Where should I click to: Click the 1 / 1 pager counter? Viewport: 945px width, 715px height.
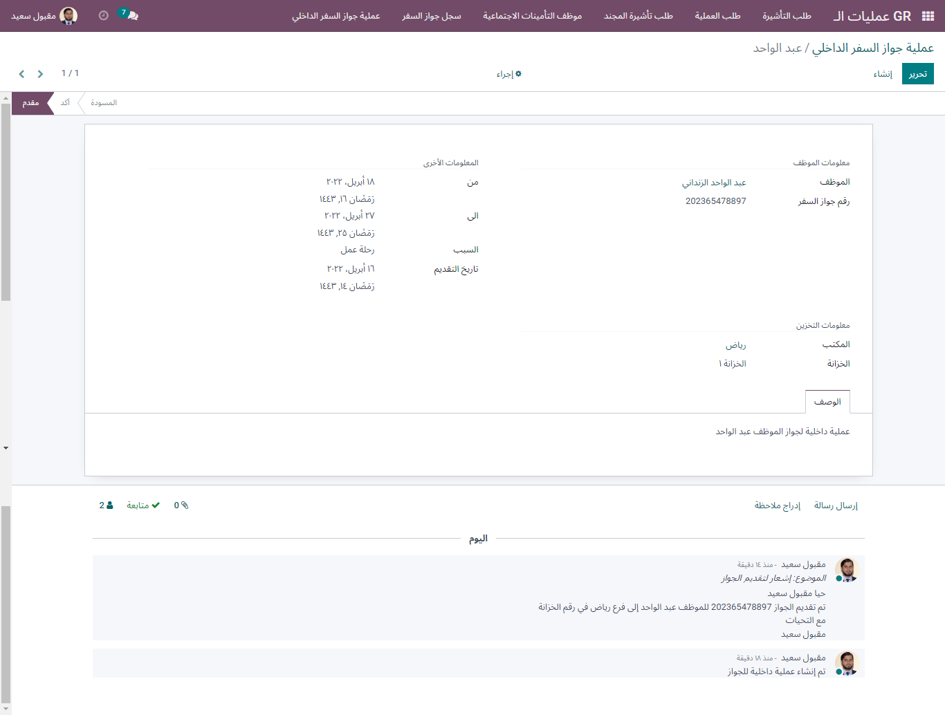(x=70, y=73)
